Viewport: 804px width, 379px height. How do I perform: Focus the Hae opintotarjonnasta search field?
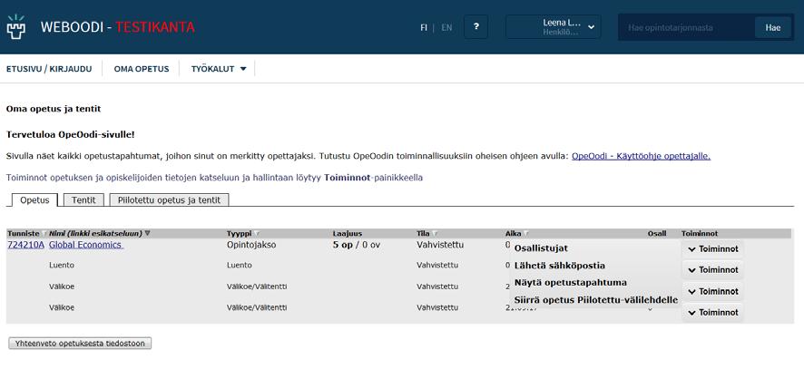pos(687,28)
